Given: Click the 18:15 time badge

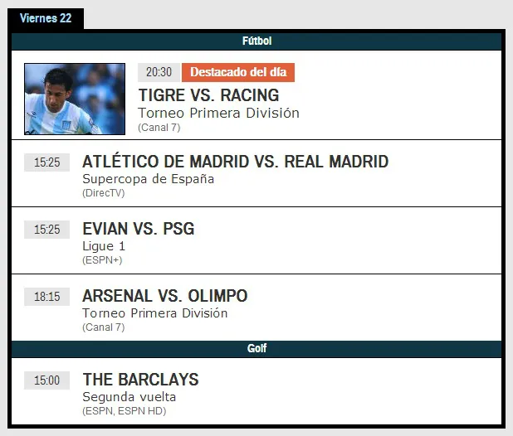Looking at the screenshot, I should click(47, 297).
